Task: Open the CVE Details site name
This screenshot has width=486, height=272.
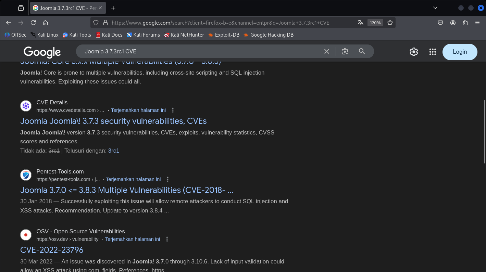Action: click(52, 102)
